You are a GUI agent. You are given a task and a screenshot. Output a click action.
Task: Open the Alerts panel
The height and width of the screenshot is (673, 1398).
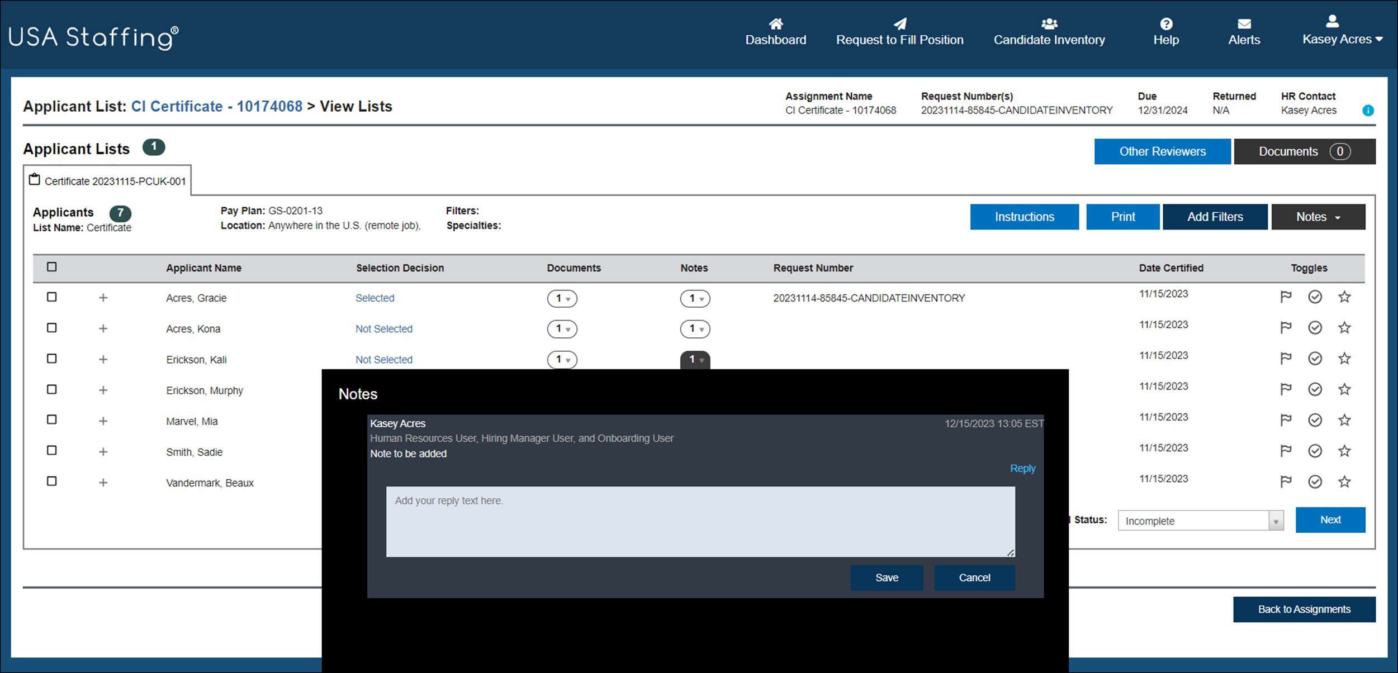tap(1244, 32)
